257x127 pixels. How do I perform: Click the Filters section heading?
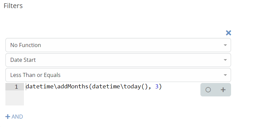click(13, 6)
